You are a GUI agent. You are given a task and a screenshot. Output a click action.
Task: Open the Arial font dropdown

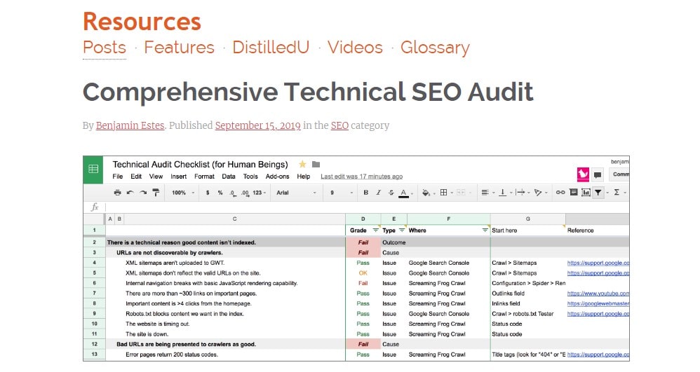point(295,193)
